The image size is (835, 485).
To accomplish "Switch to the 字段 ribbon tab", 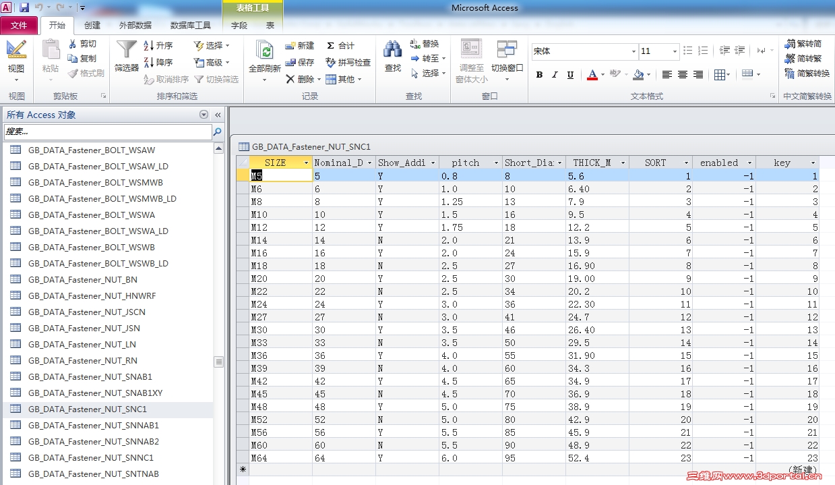I will (x=239, y=25).
